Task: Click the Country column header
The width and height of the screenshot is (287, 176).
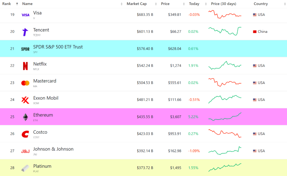Action: click(x=260, y=4)
